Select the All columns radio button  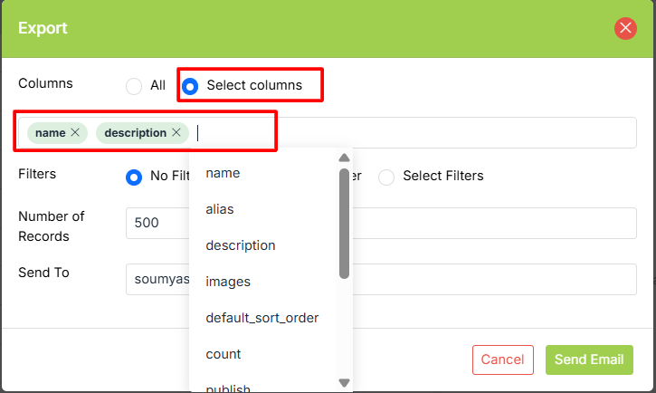[x=134, y=86]
